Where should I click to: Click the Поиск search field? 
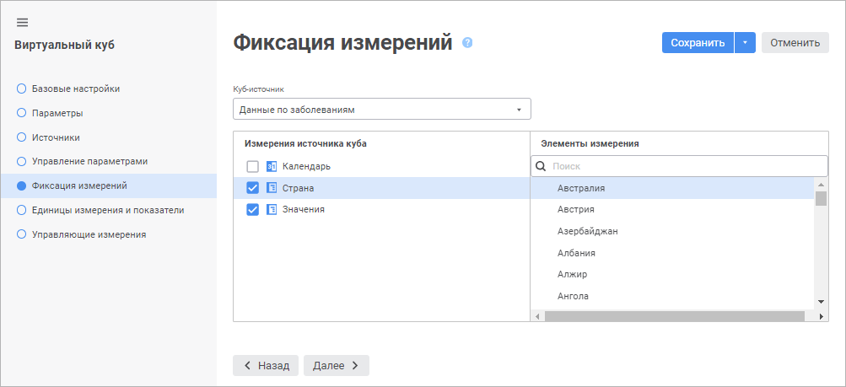[683, 166]
